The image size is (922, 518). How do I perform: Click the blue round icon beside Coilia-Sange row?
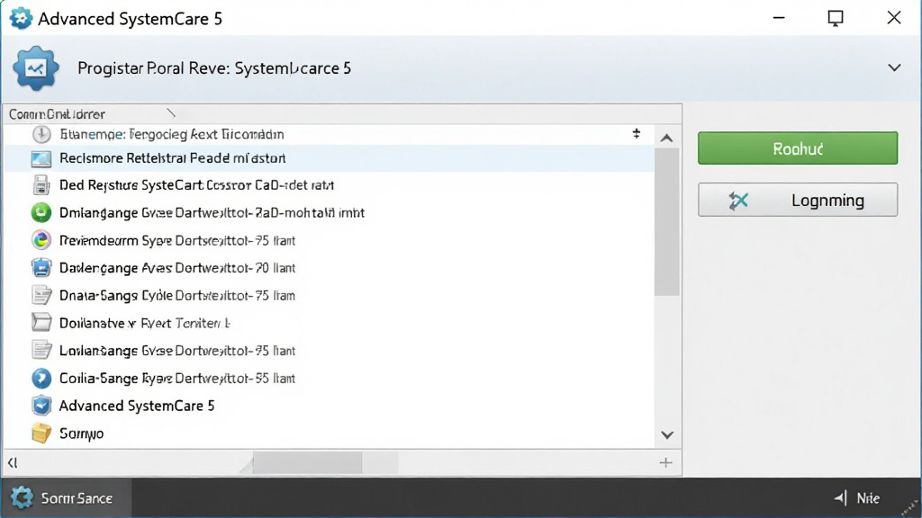pyautogui.click(x=41, y=379)
